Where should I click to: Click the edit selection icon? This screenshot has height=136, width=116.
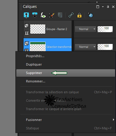point(52,15)
